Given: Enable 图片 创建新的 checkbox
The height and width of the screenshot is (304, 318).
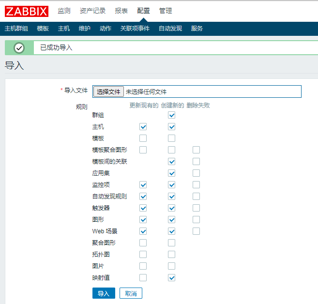Looking at the screenshot, I should click(171, 266).
